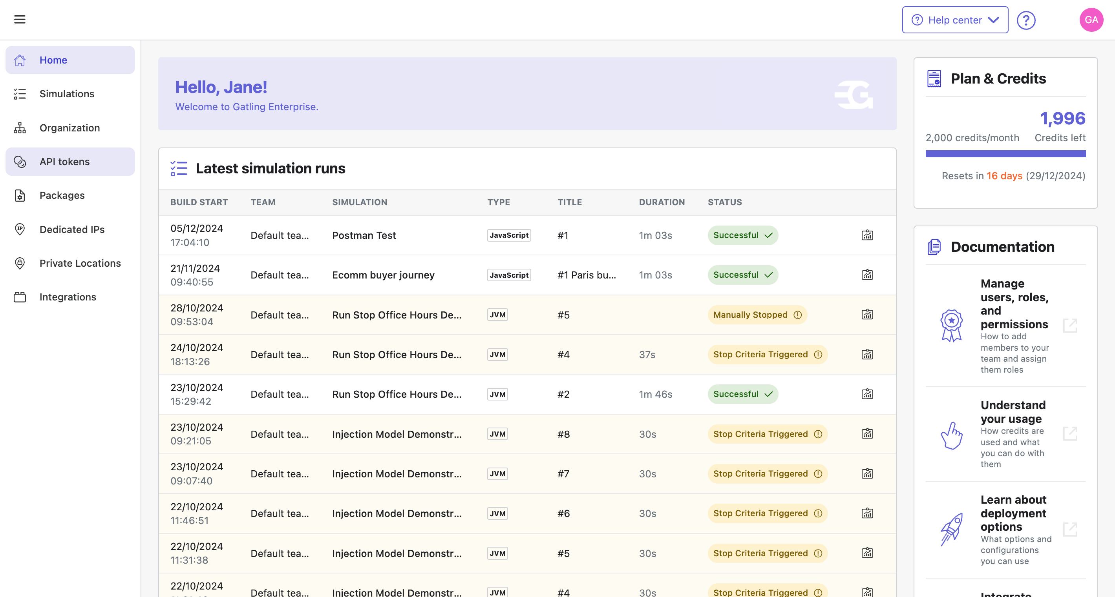Open report icon for Ecomm buyer journey run

(x=867, y=275)
